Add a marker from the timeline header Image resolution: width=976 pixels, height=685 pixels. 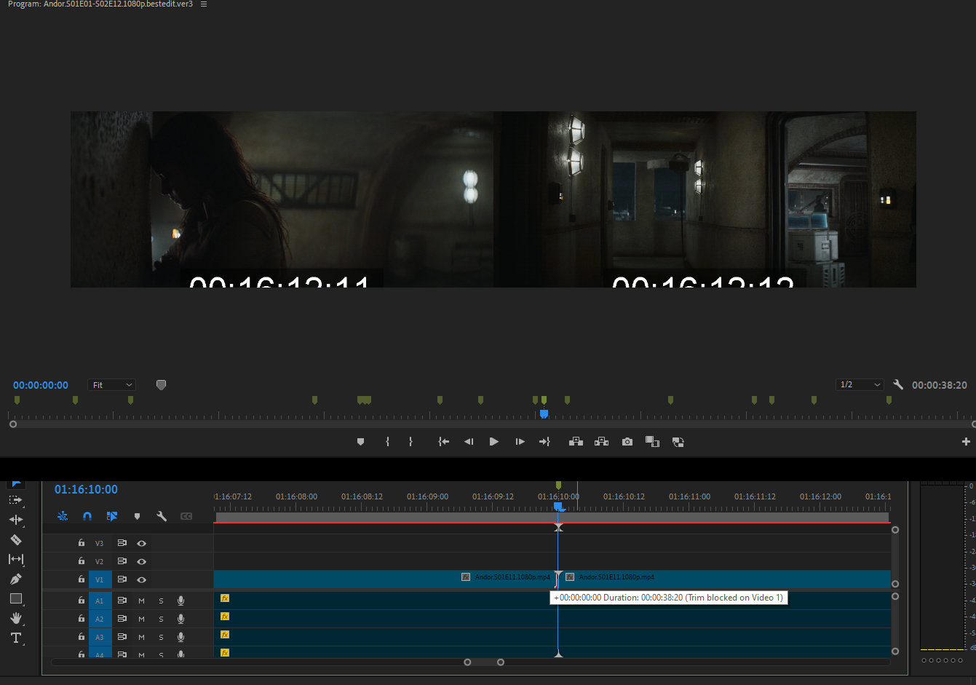(137, 516)
